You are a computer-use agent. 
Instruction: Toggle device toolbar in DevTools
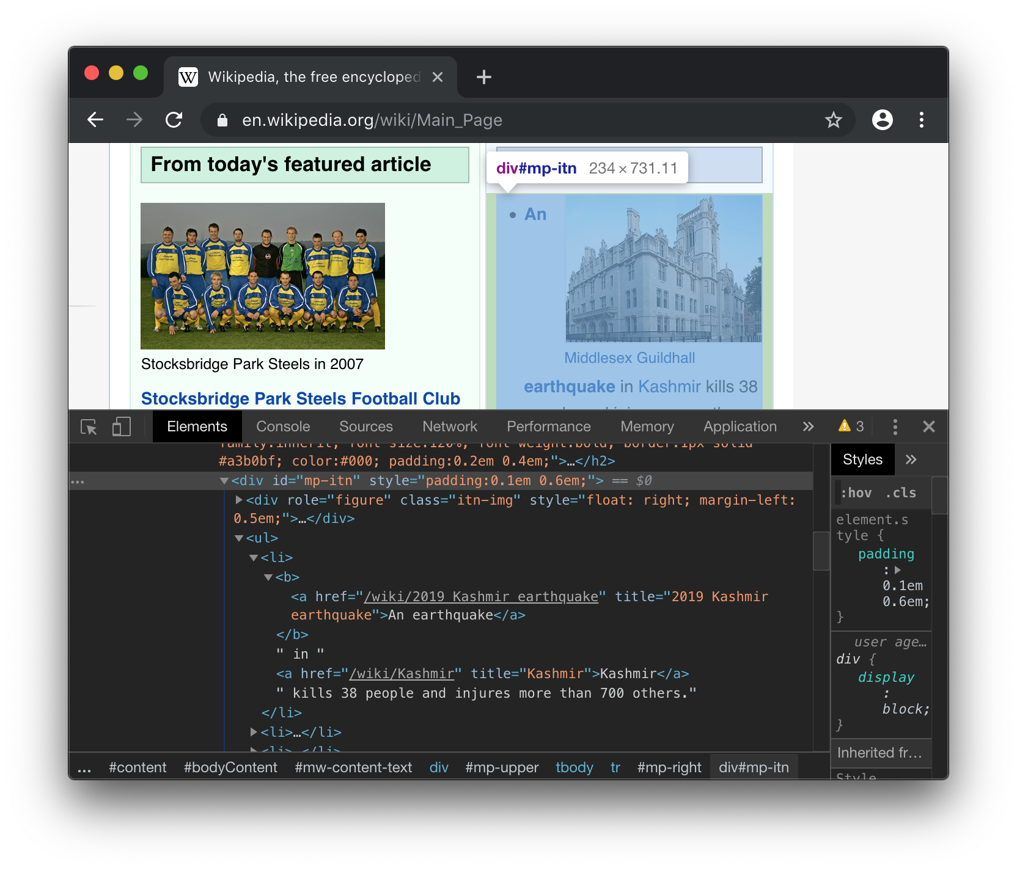pyautogui.click(x=122, y=426)
